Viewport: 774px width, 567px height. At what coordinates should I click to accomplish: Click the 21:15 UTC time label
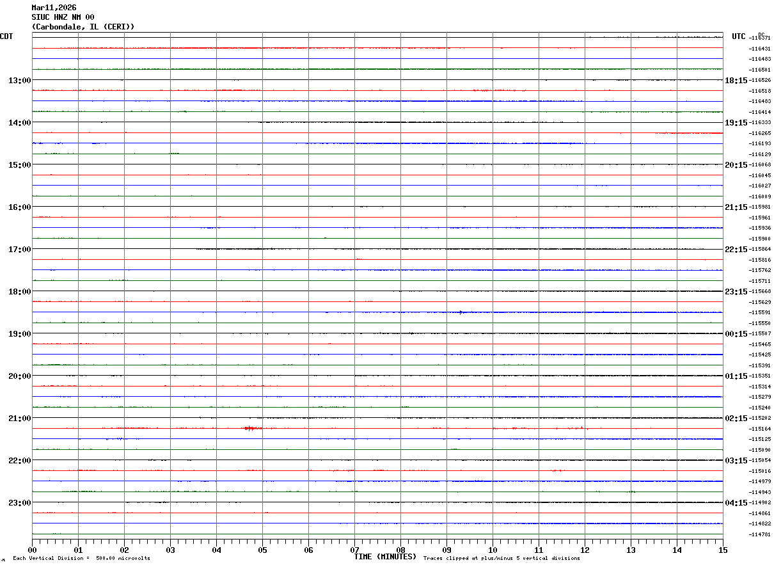736,207
